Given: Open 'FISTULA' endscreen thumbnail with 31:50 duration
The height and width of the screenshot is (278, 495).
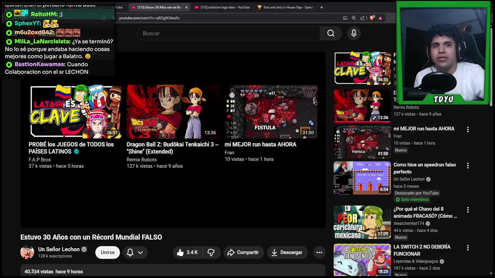Looking at the screenshot, I should tap(271, 112).
